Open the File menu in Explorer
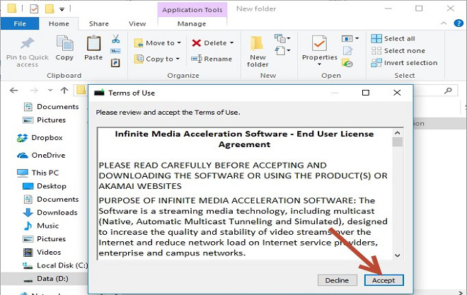The width and height of the screenshot is (467, 295). click(20, 23)
